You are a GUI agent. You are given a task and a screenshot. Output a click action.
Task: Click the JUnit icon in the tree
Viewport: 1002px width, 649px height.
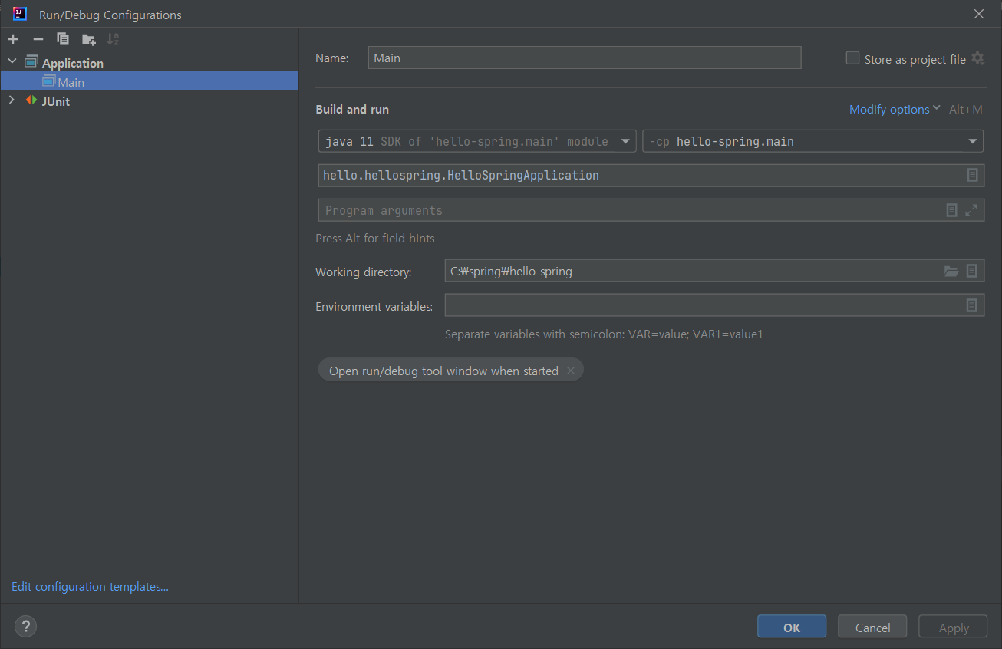(31, 100)
